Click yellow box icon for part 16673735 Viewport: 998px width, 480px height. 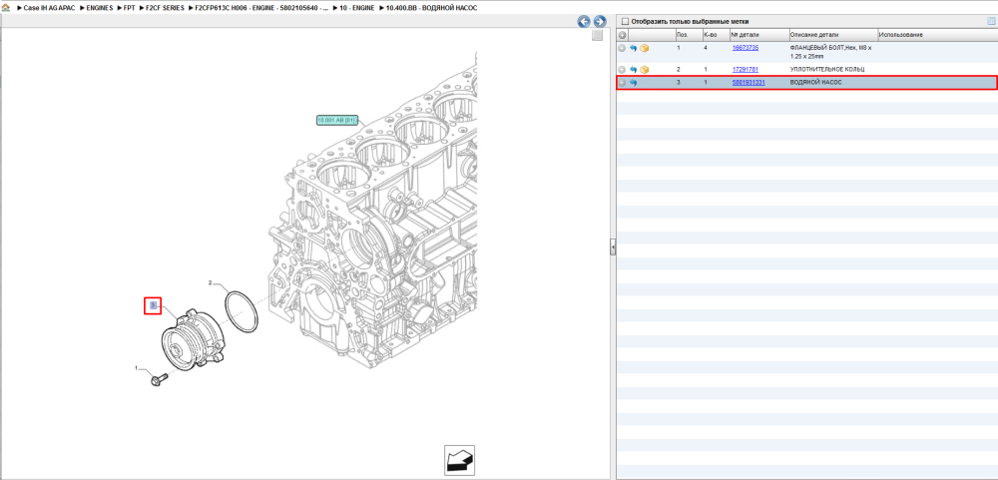point(644,48)
